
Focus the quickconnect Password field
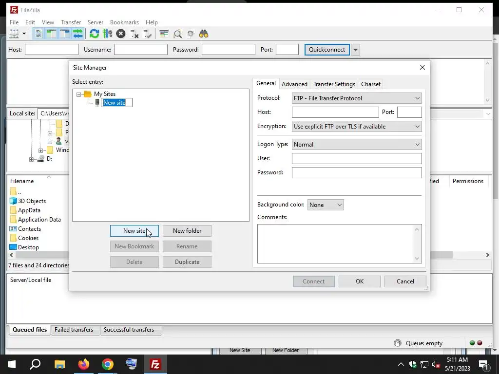[229, 50]
